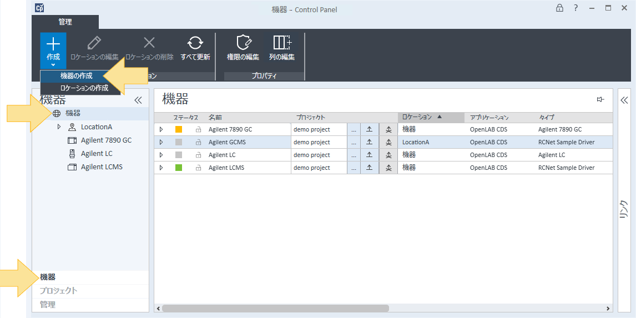
Task: Click the horizontal scrollbar thumb
Action: [x=275, y=308]
